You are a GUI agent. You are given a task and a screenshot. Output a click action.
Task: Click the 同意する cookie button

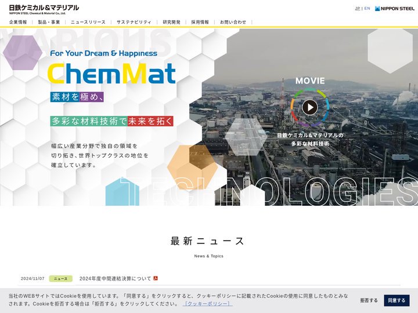[x=397, y=300]
